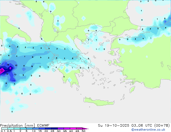Screen dimensions: 171x132
Task: Click the 0.5–1 mm legend color swatch
Action: (11, 128)
